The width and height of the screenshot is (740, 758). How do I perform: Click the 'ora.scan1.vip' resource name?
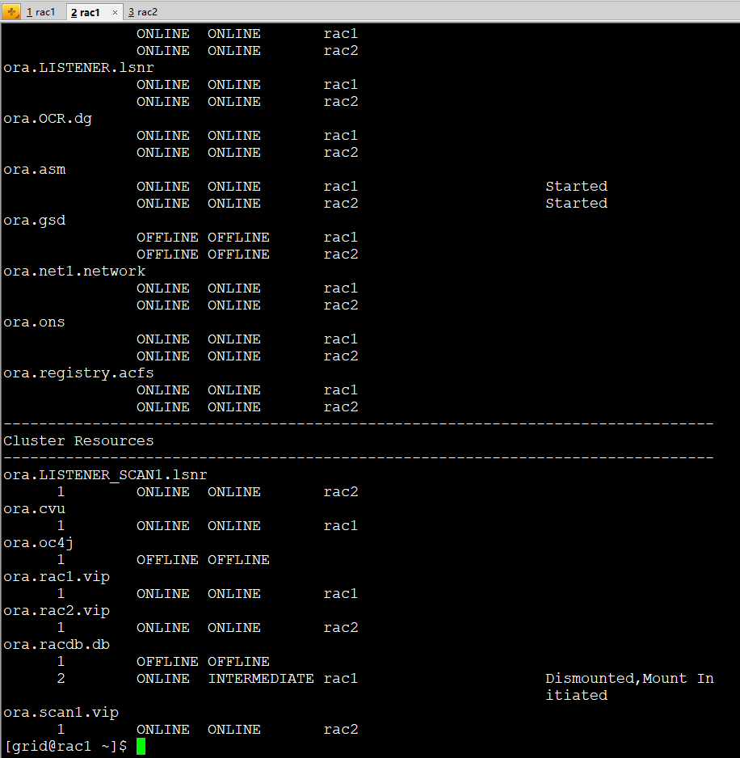tap(61, 713)
